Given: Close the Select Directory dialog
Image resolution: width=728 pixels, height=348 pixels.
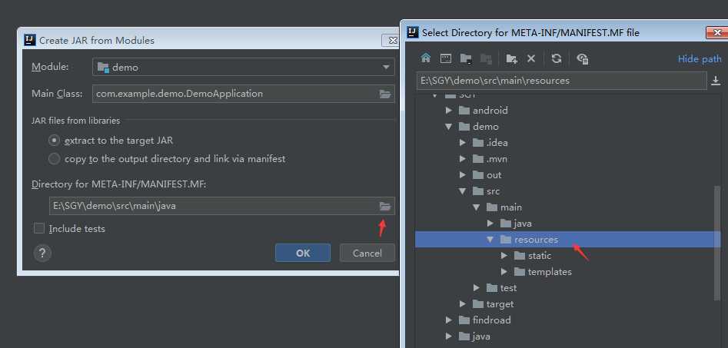Looking at the screenshot, I should pos(717,32).
